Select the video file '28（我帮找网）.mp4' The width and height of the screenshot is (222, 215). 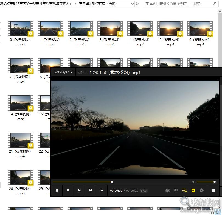point(21,182)
